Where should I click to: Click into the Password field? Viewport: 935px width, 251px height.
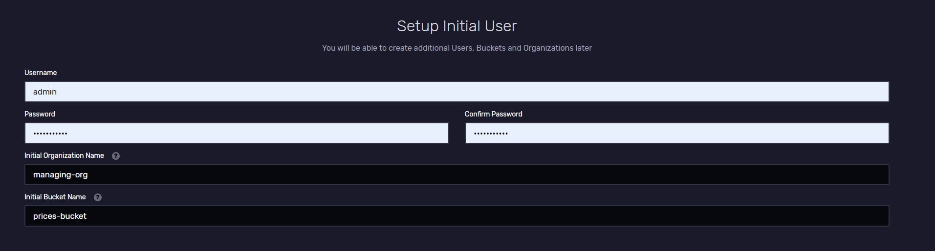pos(237,133)
